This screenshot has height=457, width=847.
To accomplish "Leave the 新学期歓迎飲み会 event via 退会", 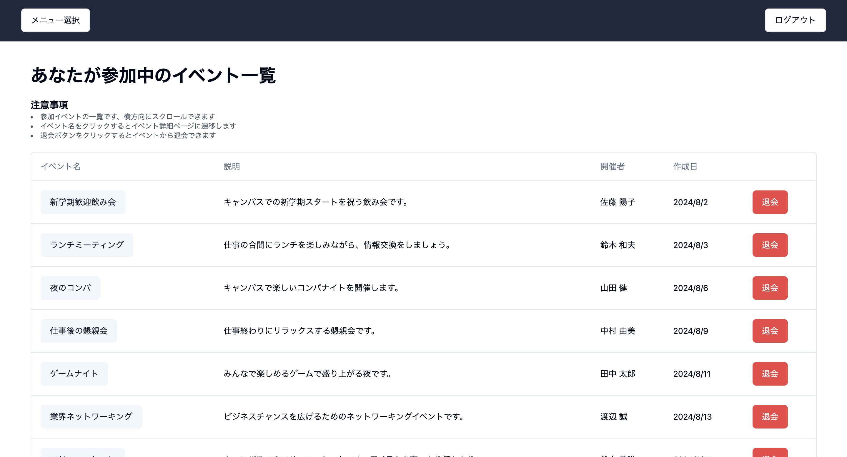I will tap(770, 202).
